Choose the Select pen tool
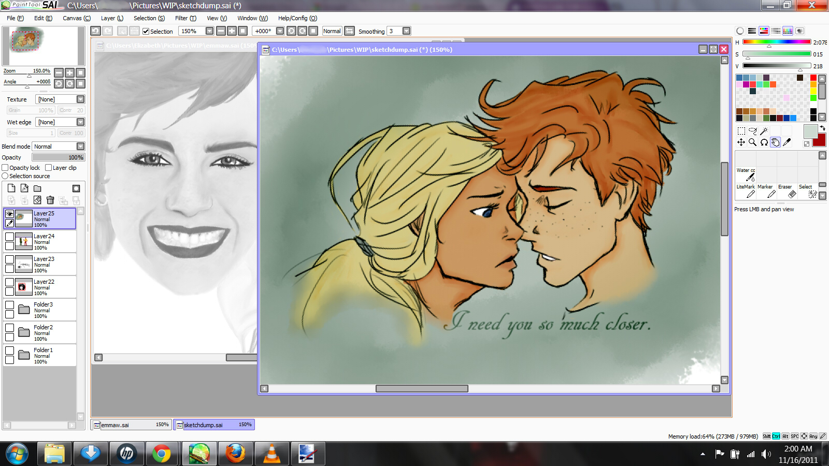Viewport: 829px width, 466px height. [807, 191]
